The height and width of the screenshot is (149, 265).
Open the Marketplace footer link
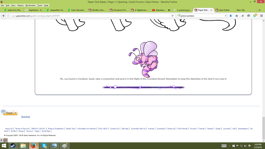243,129
